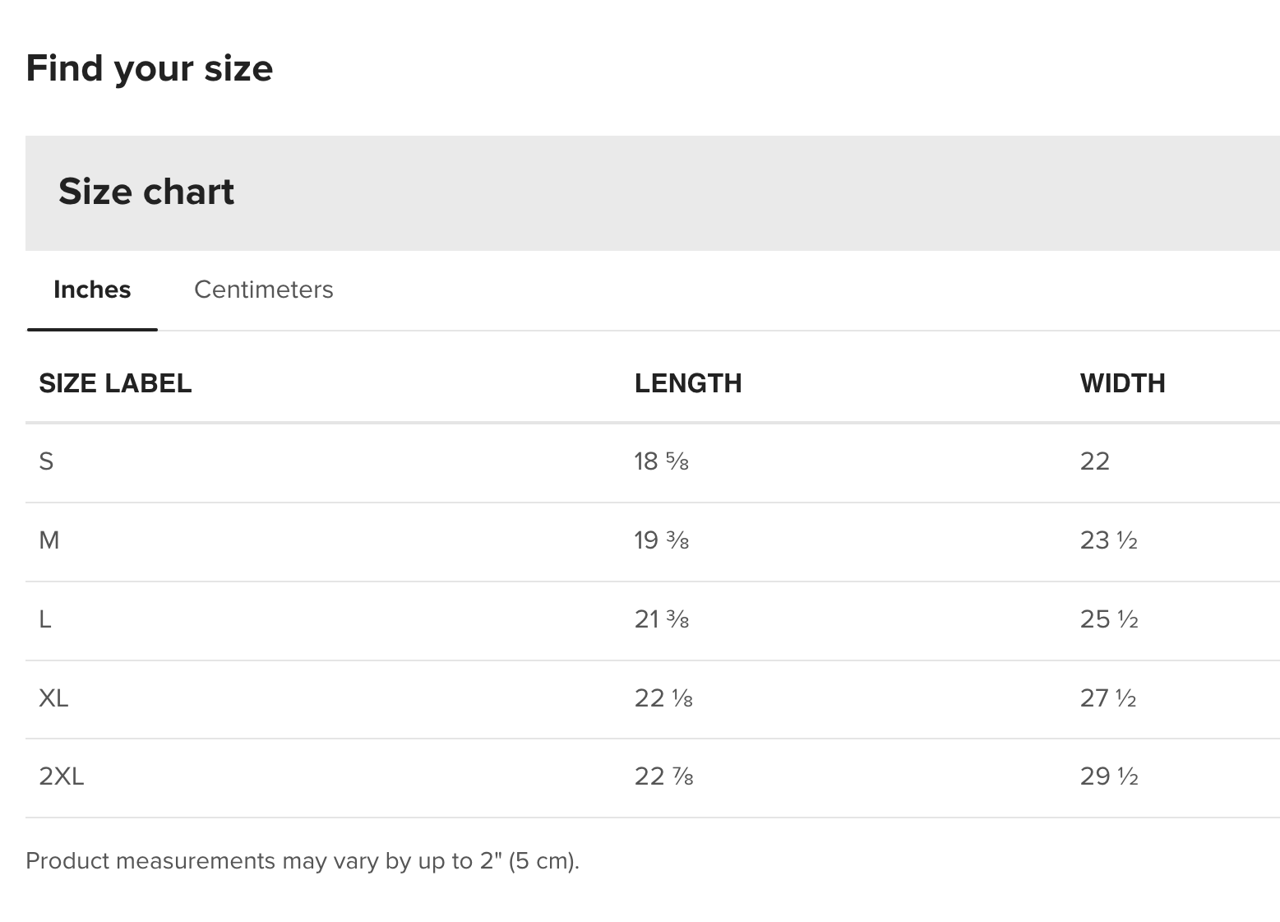
Task: Select the M size label row
Action: [x=49, y=540]
